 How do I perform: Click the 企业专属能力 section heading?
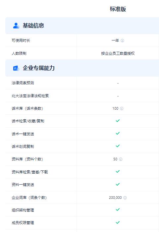[39, 68]
